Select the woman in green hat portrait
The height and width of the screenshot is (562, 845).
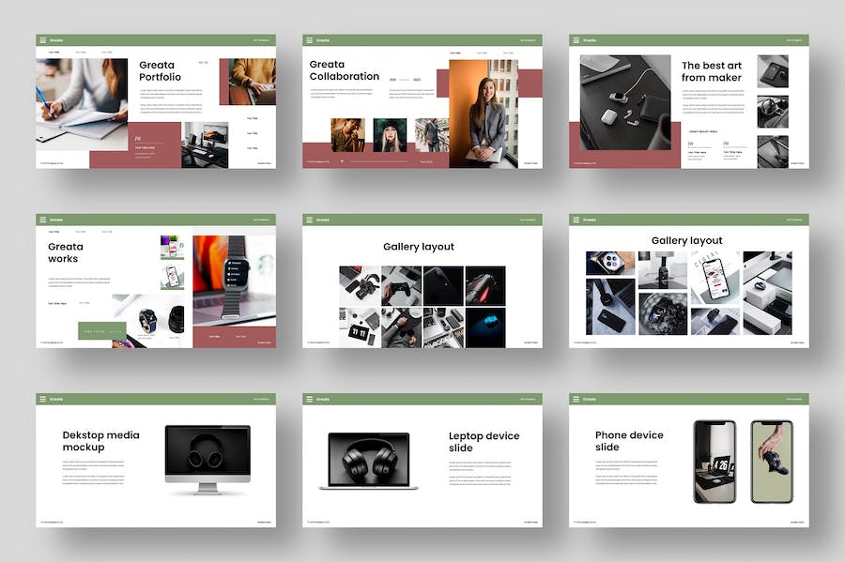click(390, 135)
